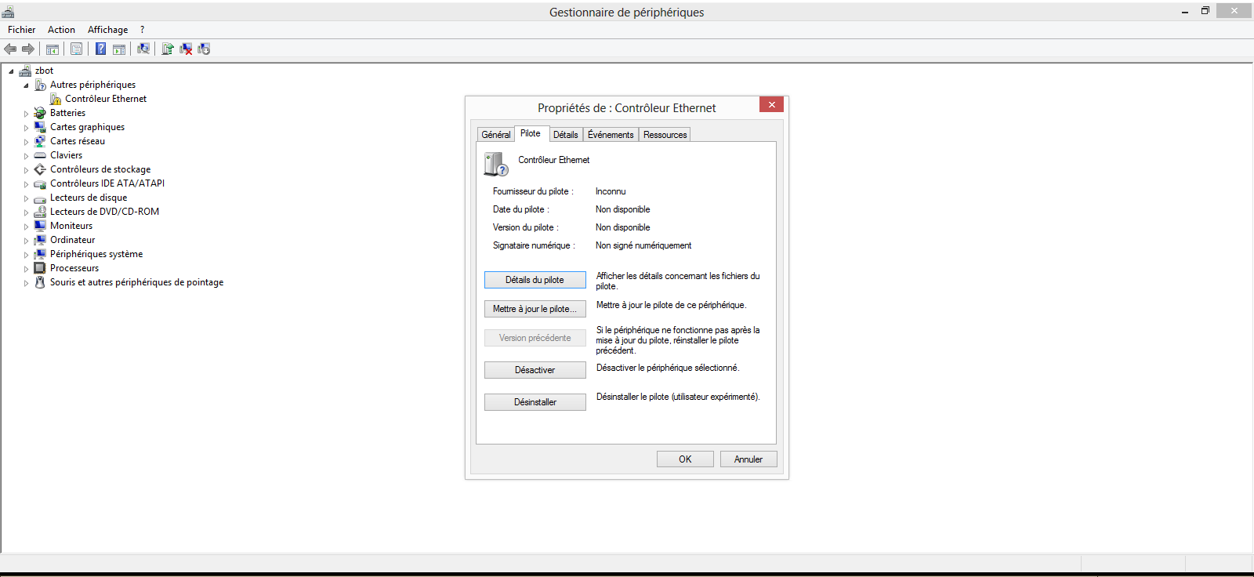
Task: Expand the Processeurs node
Action: [x=26, y=269]
